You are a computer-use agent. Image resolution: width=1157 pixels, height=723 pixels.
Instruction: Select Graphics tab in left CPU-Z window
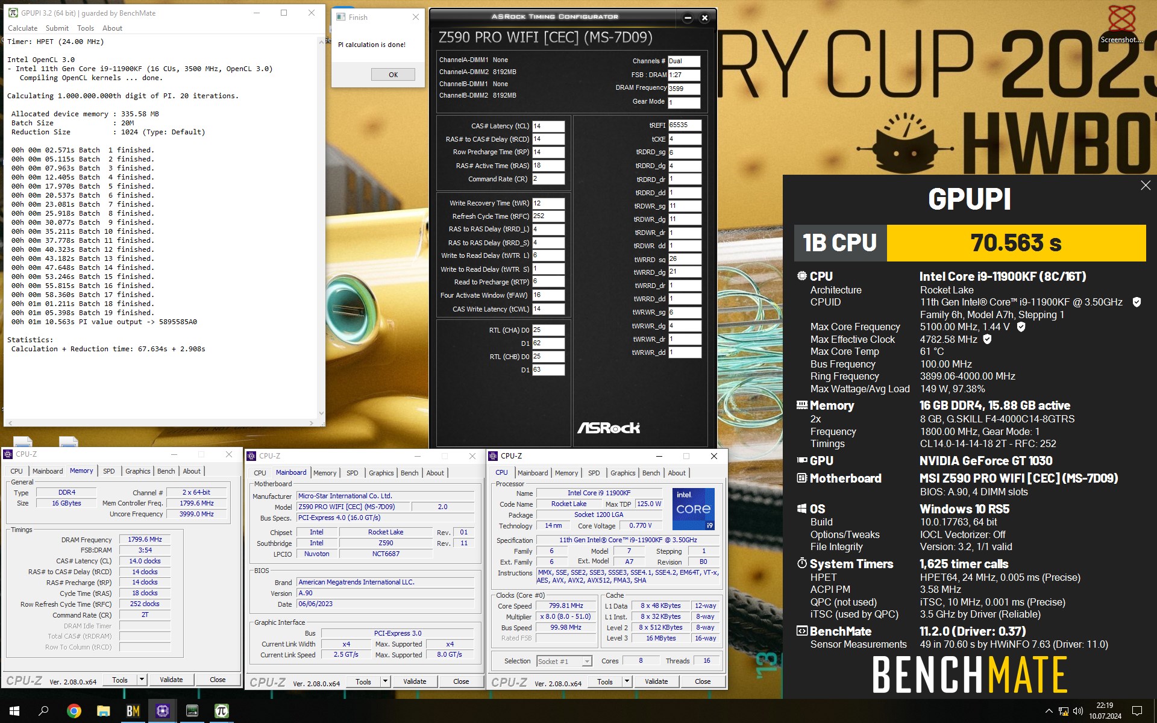[138, 471]
